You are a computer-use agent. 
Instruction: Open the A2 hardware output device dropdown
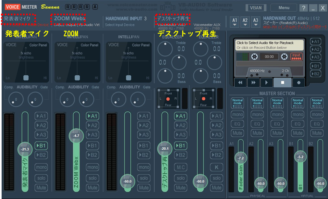click(x=245, y=22)
